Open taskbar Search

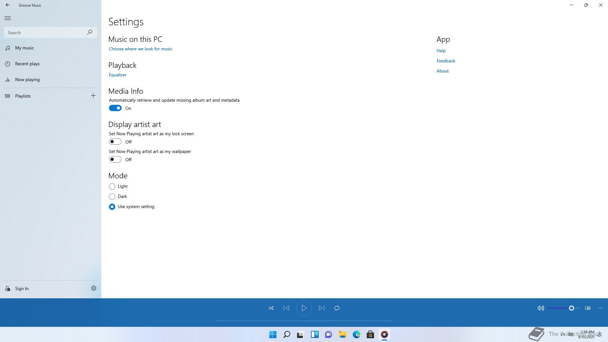click(287, 334)
